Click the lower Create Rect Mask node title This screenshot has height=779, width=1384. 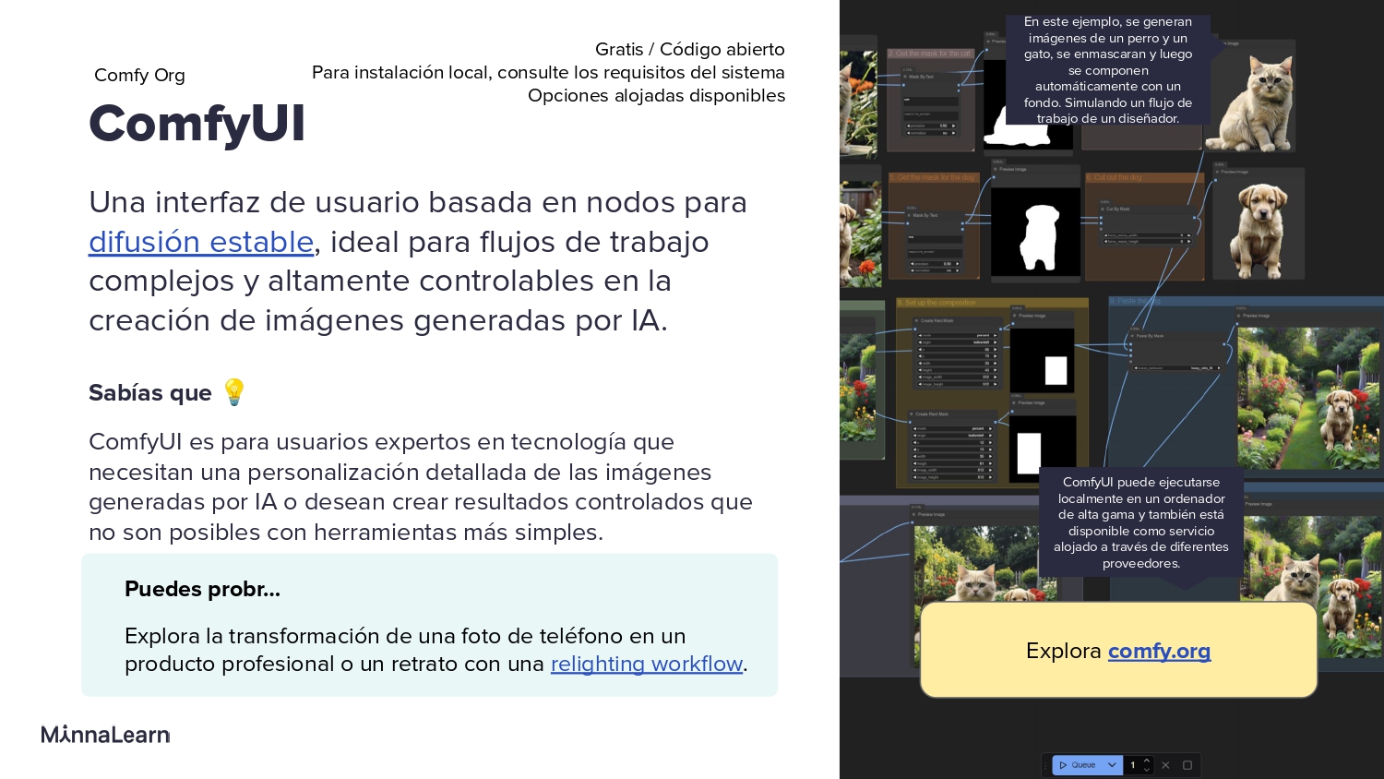tap(930, 414)
